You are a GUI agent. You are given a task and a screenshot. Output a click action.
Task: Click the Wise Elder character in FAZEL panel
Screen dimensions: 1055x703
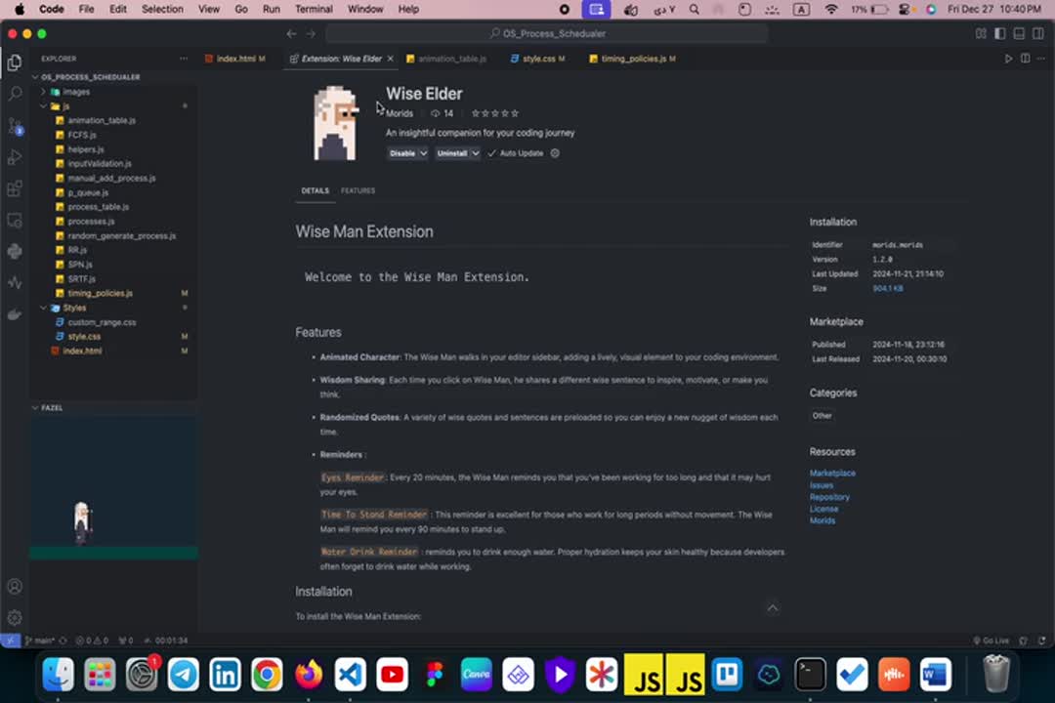(x=81, y=522)
